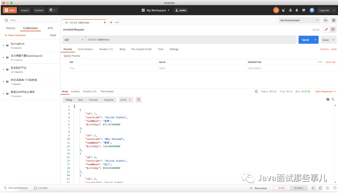This screenshot has width=338, height=193.
Task: Expand the 安全防护平台 collection
Action: click(4, 70)
